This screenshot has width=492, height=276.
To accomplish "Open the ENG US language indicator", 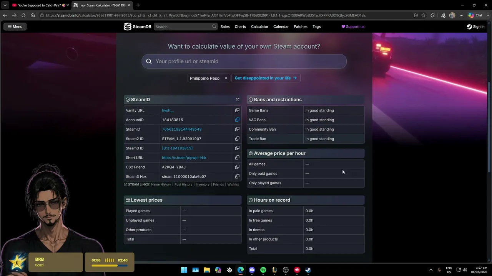I will tap(449, 270).
